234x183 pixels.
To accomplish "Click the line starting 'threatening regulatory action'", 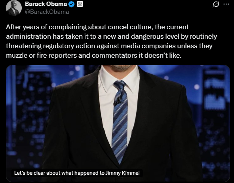I will [109, 46].
